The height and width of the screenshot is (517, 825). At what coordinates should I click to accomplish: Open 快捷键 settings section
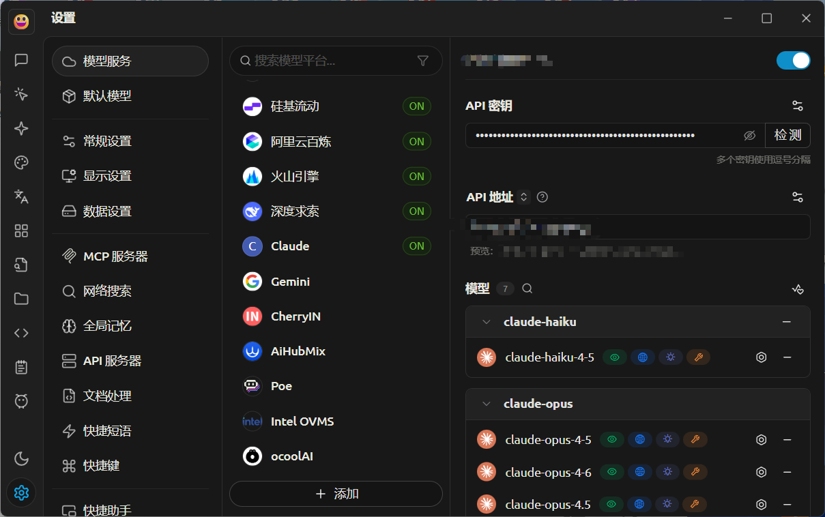[130, 466]
